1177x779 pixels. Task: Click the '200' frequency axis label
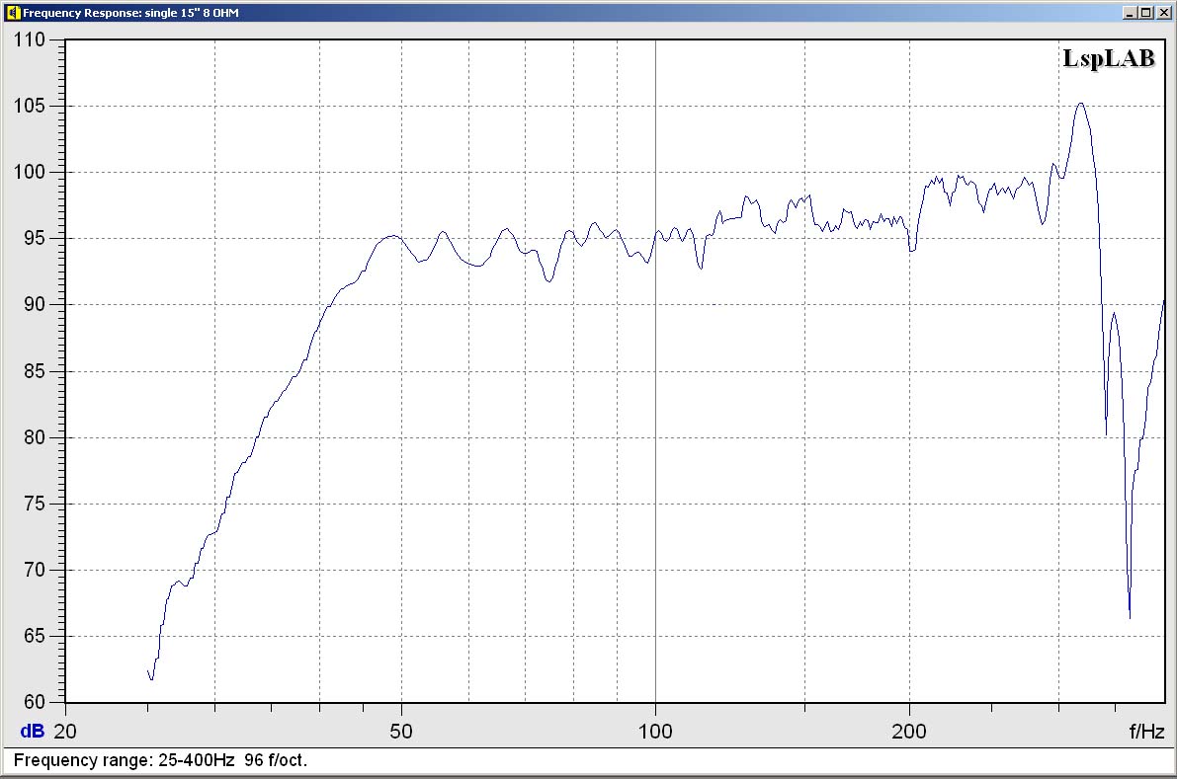909,732
